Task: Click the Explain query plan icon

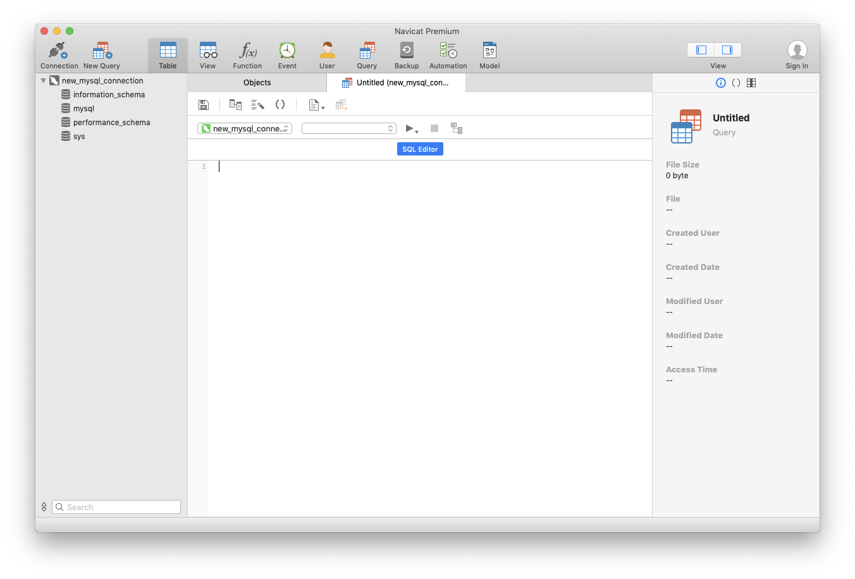Action: [x=457, y=128]
